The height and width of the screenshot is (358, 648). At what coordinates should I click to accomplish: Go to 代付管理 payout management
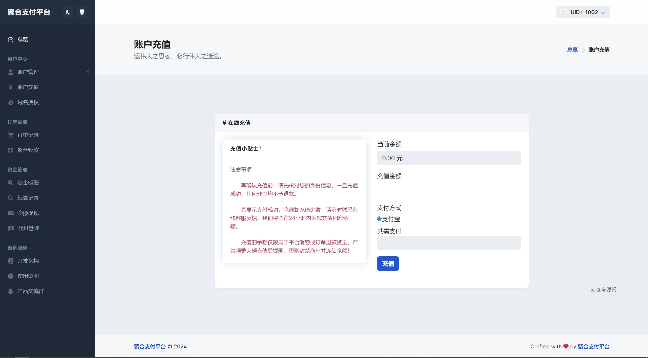coord(28,228)
